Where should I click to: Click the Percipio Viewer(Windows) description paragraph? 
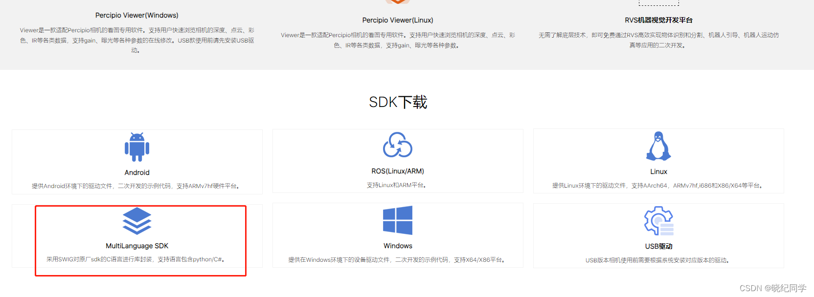click(x=137, y=40)
